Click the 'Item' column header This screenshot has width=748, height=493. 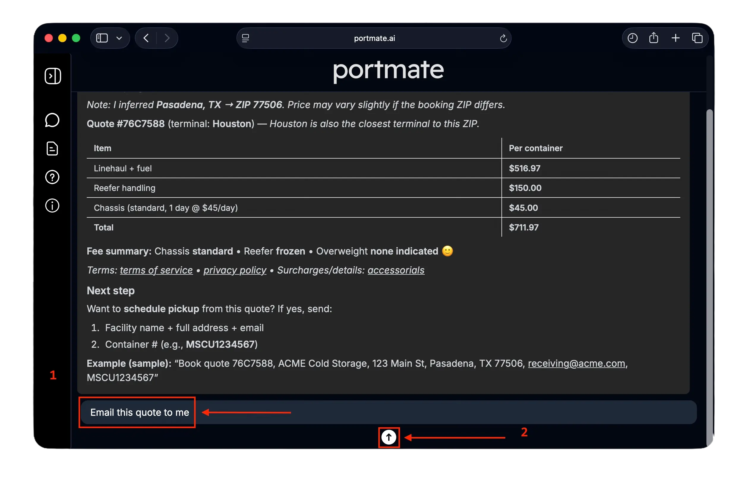point(102,148)
